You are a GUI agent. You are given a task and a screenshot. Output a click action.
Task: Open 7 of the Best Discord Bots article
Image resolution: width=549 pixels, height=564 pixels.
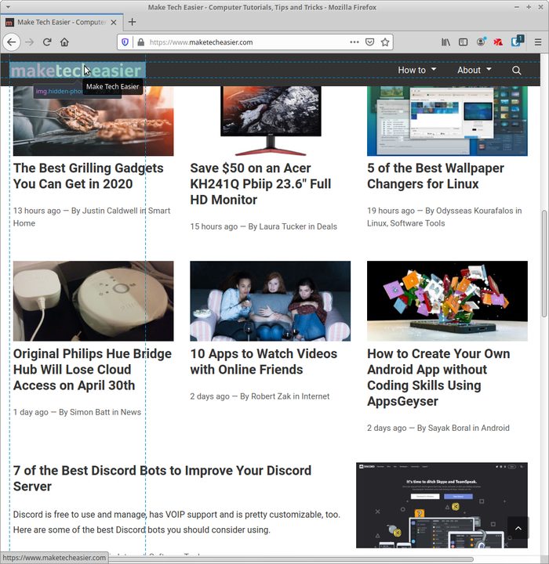pos(162,479)
